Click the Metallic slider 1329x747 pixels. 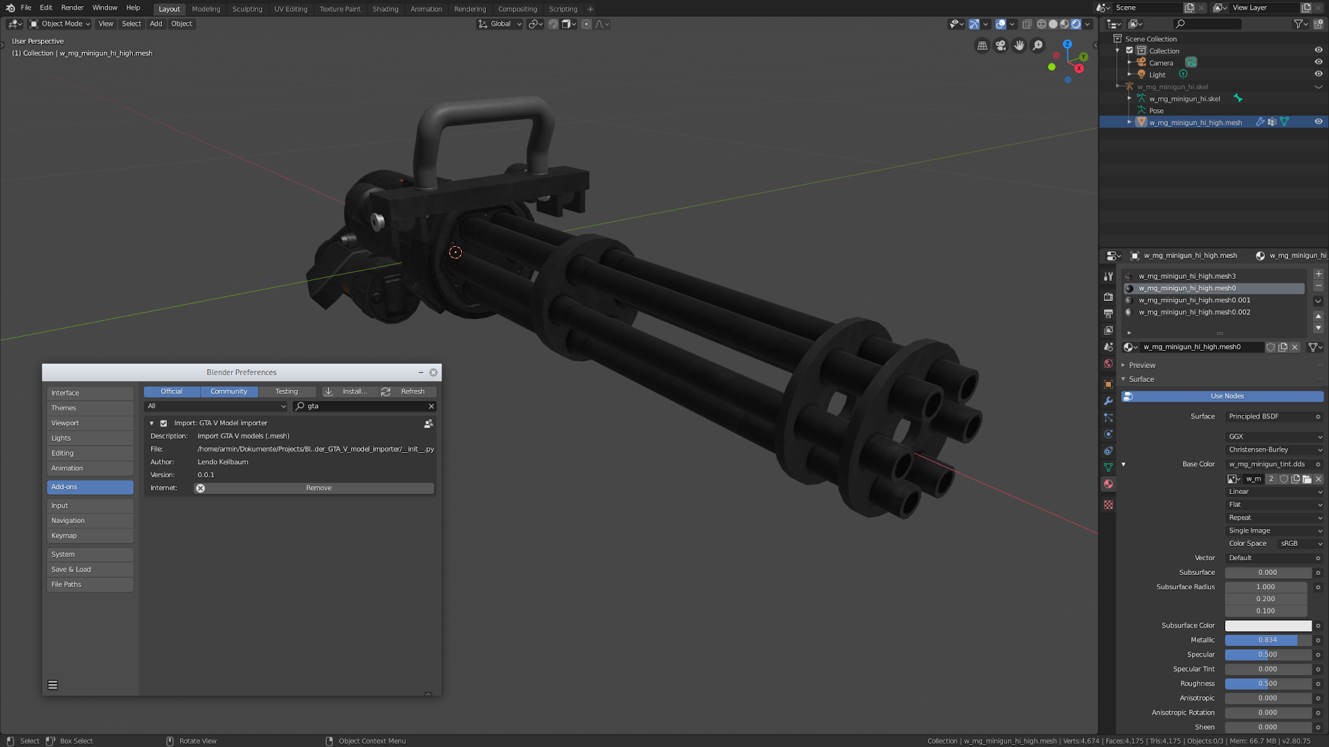pyautogui.click(x=1267, y=640)
